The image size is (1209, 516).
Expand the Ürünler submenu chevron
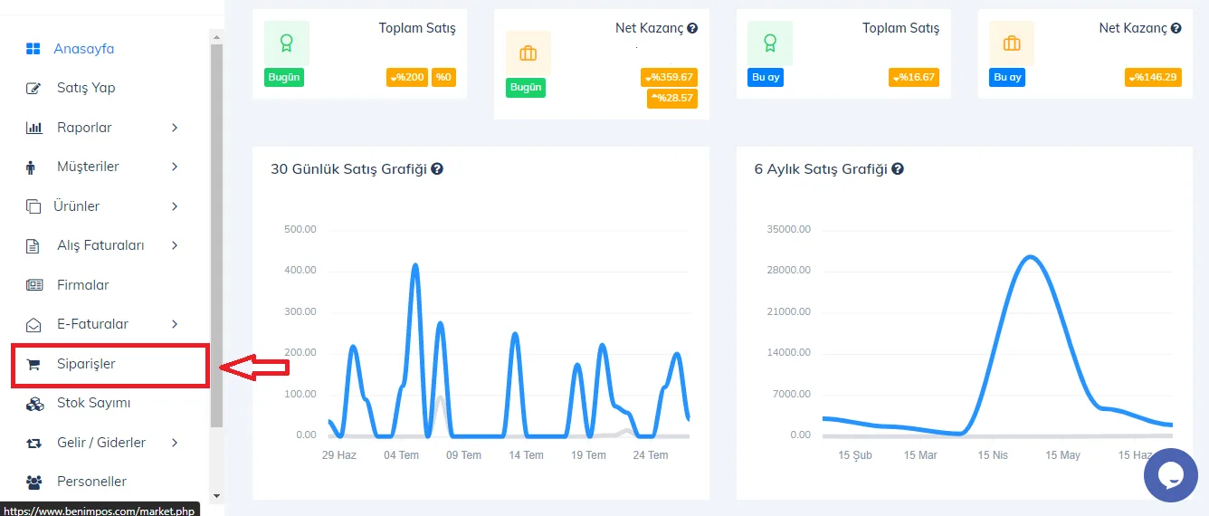tap(175, 206)
